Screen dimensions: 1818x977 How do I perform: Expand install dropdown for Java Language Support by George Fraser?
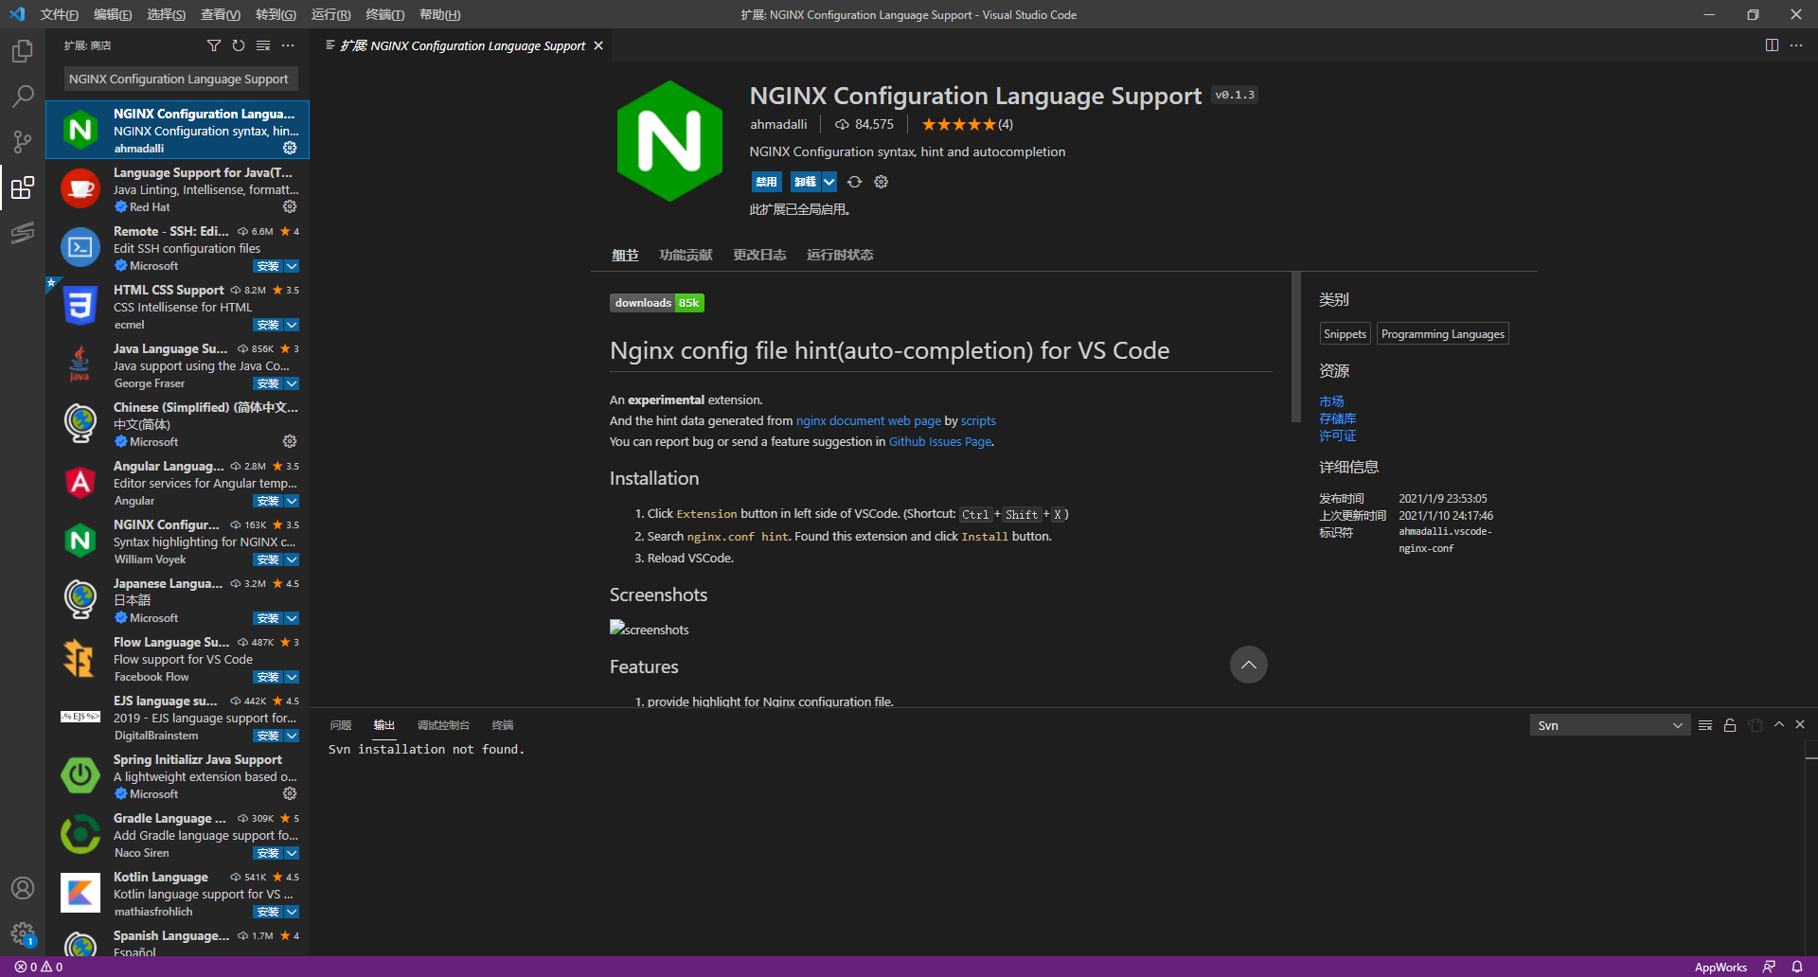(x=292, y=383)
